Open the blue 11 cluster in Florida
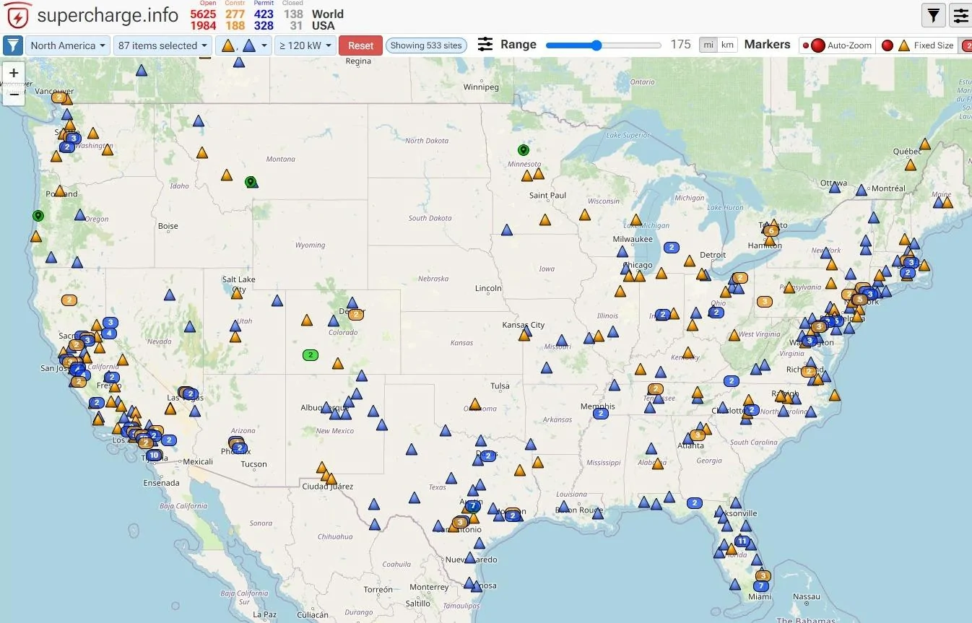972x623 pixels. (742, 541)
